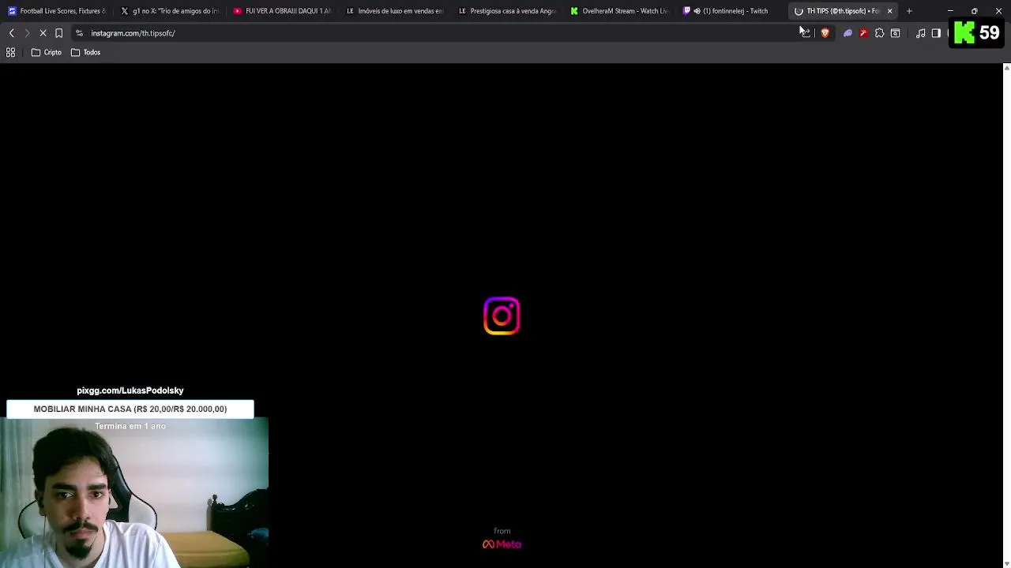This screenshot has height=568, width=1011.
Task: Click the Meta logo at page bottom
Action: click(502, 544)
